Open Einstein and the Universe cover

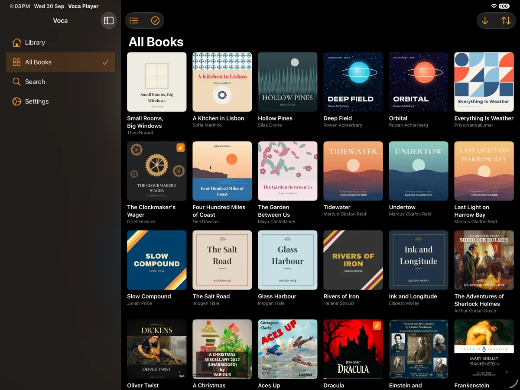[x=419, y=349]
